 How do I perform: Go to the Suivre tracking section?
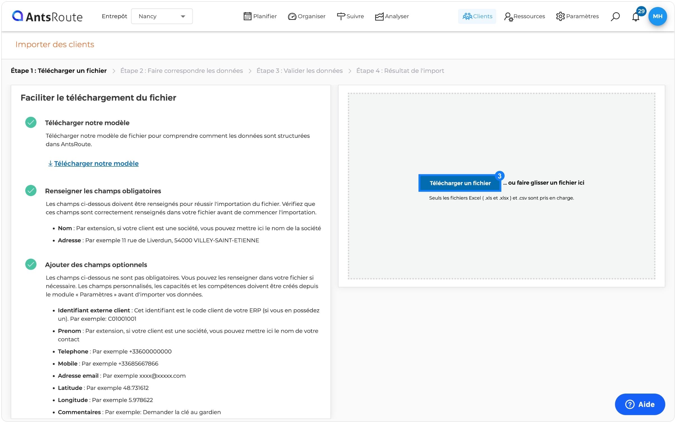(x=350, y=16)
